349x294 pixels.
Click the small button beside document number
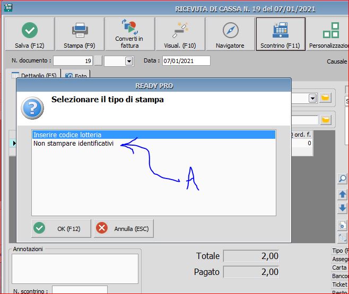tap(98, 61)
